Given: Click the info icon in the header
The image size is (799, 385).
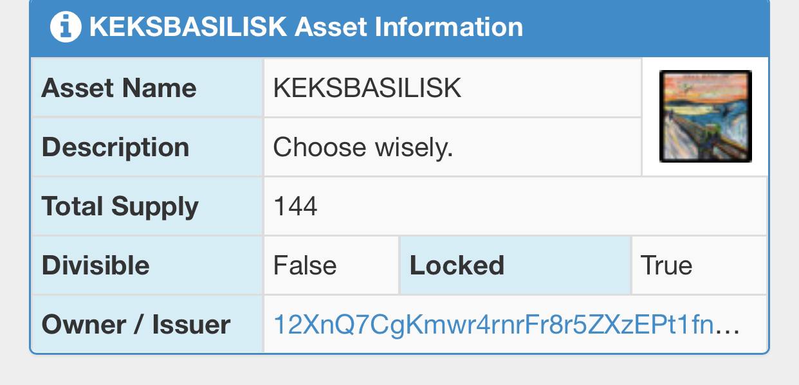Looking at the screenshot, I should pyautogui.click(x=66, y=27).
